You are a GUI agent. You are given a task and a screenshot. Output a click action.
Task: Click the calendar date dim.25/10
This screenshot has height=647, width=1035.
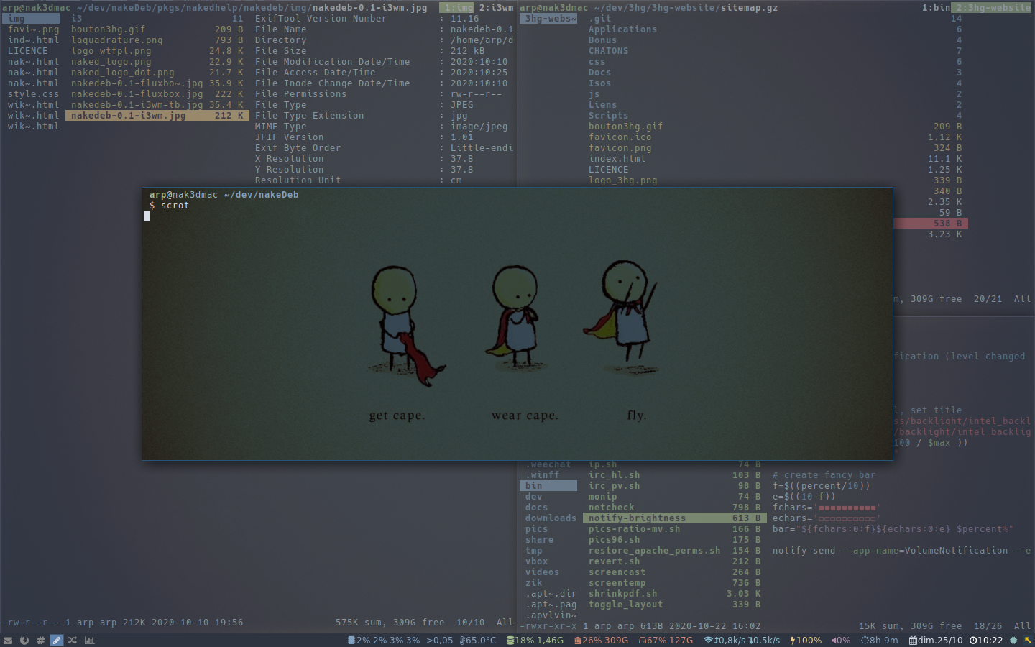[935, 640]
